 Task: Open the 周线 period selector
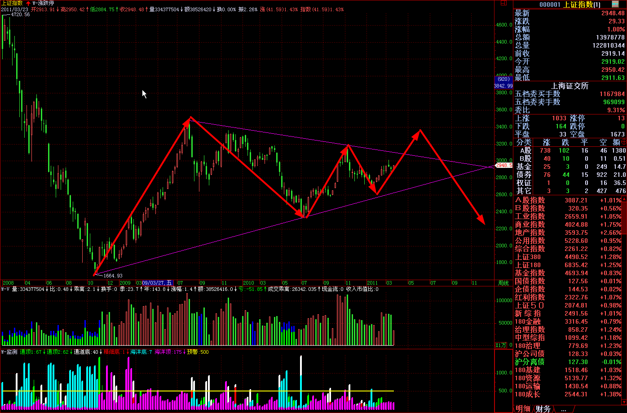pyautogui.click(x=503, y=283)
